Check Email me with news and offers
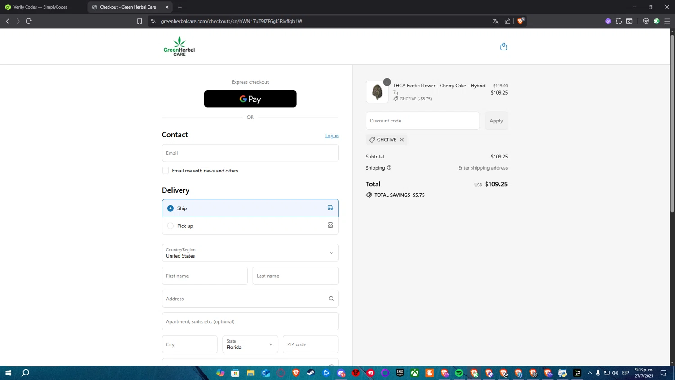Screen dimensions: 675x380 click(x=166, y=170)
